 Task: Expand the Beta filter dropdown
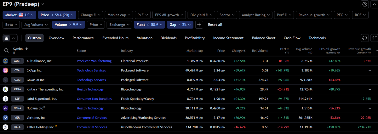click(12, 24)
